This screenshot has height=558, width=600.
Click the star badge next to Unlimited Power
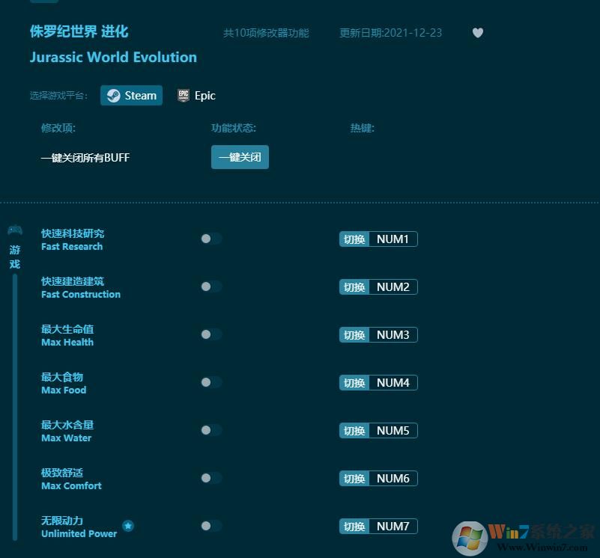coord(128,526)
